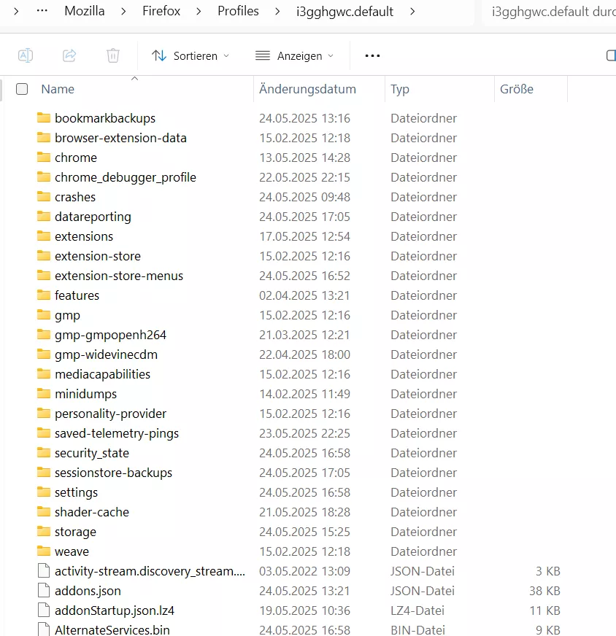Select the datareporting folder icon
Viewport: 616px width, 636px height.
[x=43, y=216]
